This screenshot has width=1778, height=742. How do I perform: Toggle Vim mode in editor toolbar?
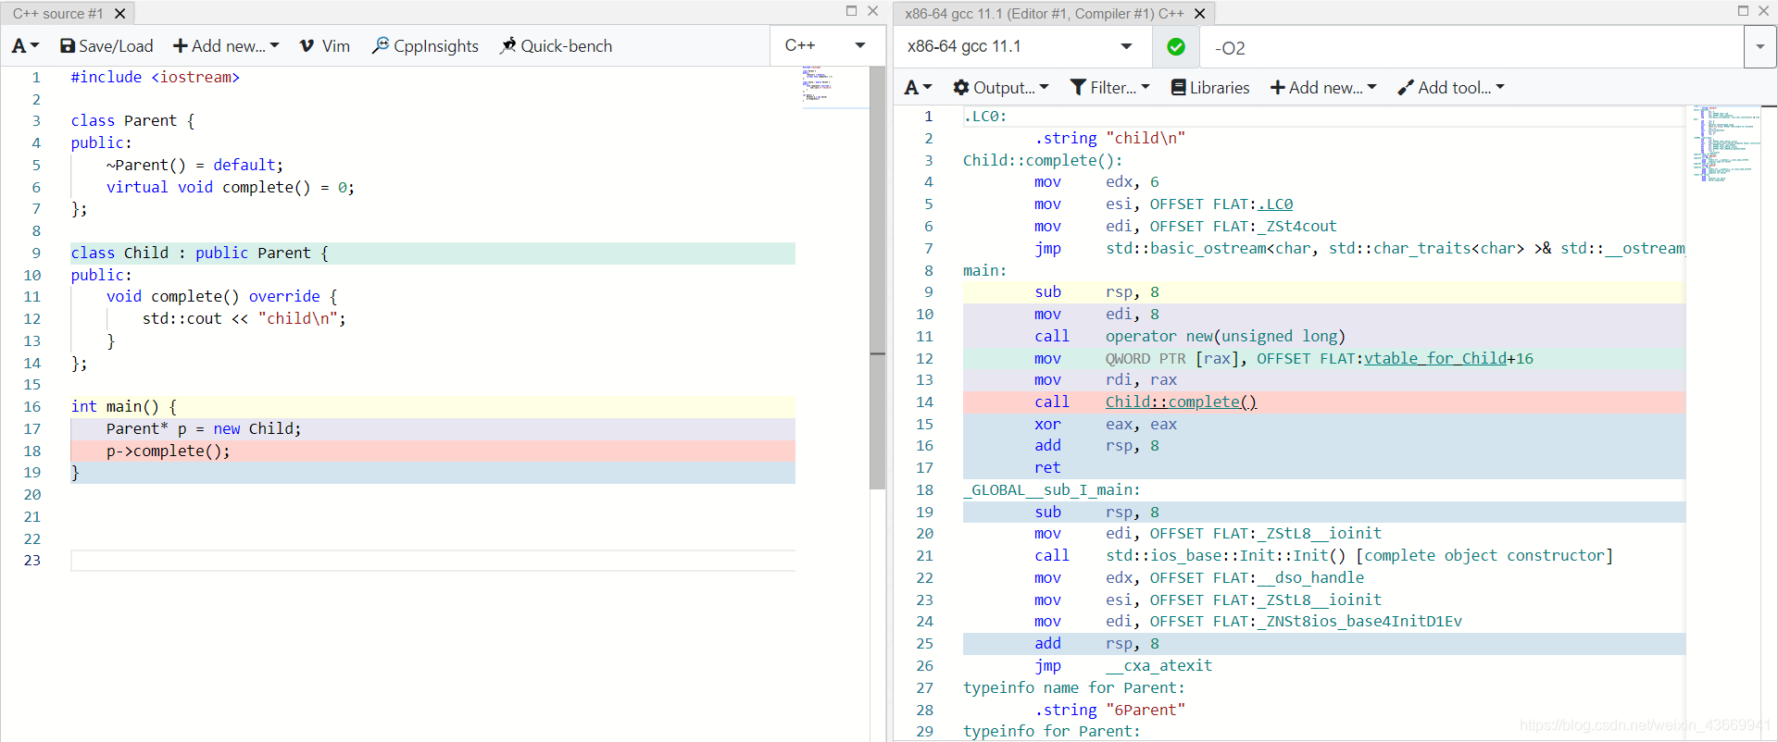coord(325,46)
